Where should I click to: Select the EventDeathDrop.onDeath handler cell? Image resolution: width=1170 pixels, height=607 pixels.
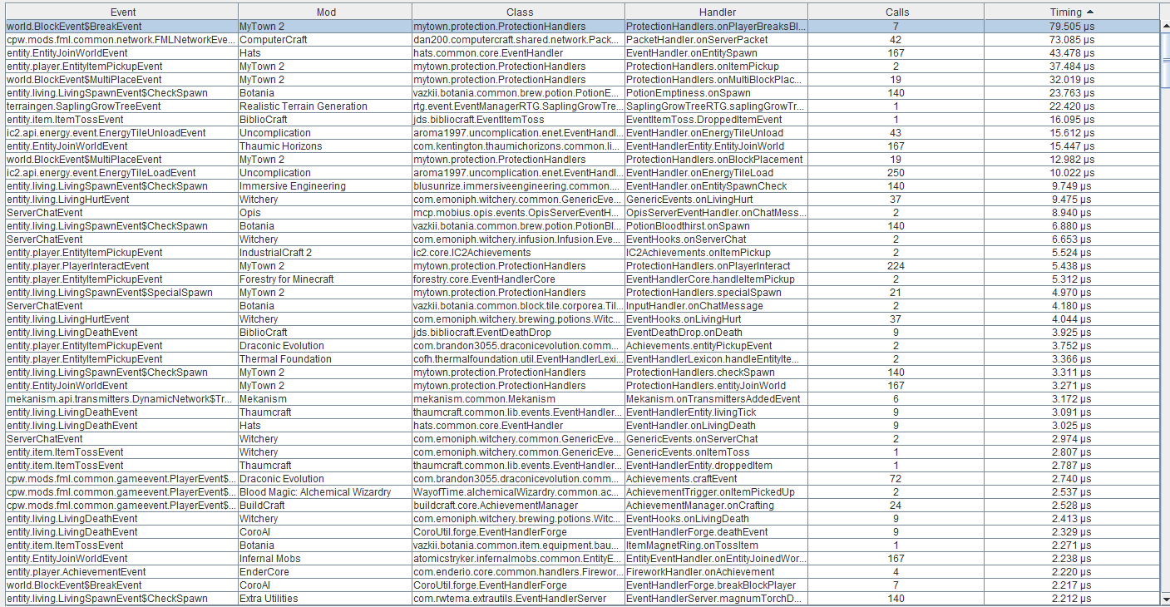pyautogui.click(x=716, y=333)
